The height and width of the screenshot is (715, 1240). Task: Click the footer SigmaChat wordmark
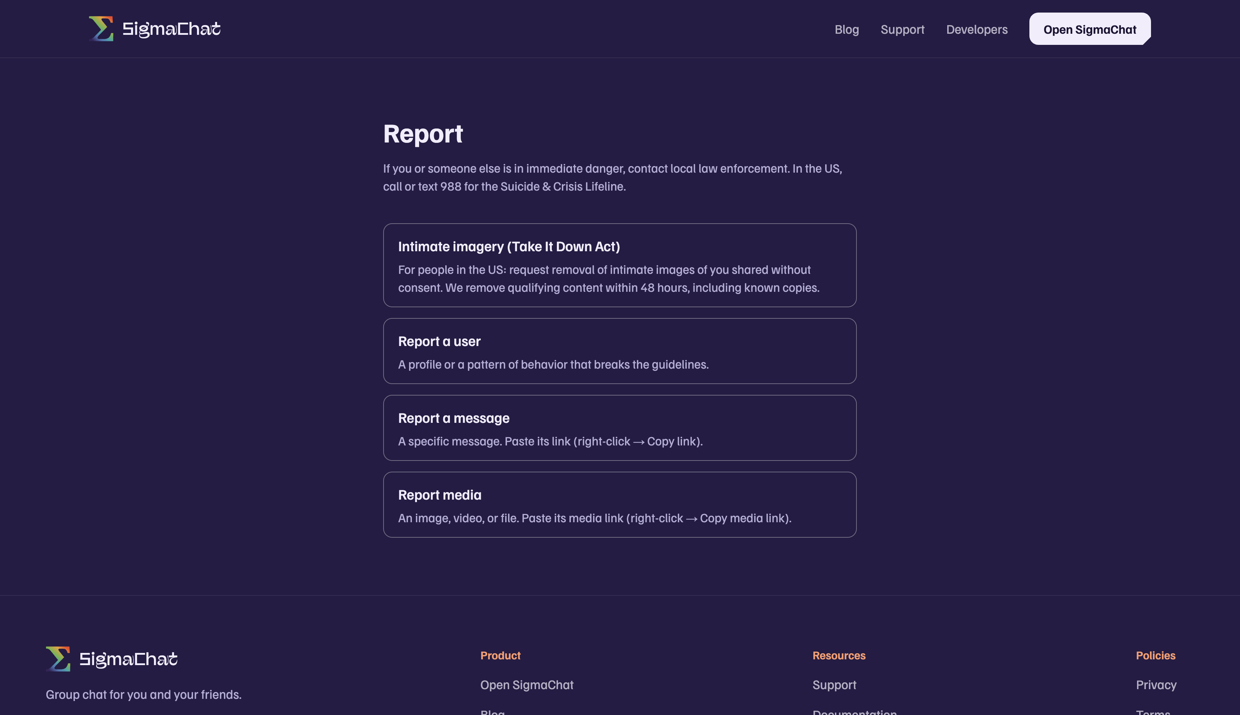point(128,659)
